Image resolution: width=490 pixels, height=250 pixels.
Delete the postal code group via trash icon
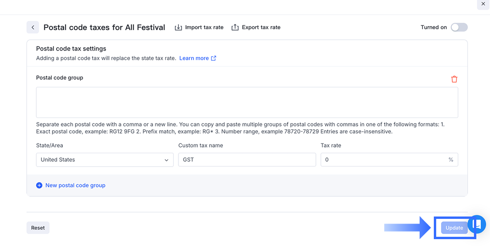coord(454,79)
